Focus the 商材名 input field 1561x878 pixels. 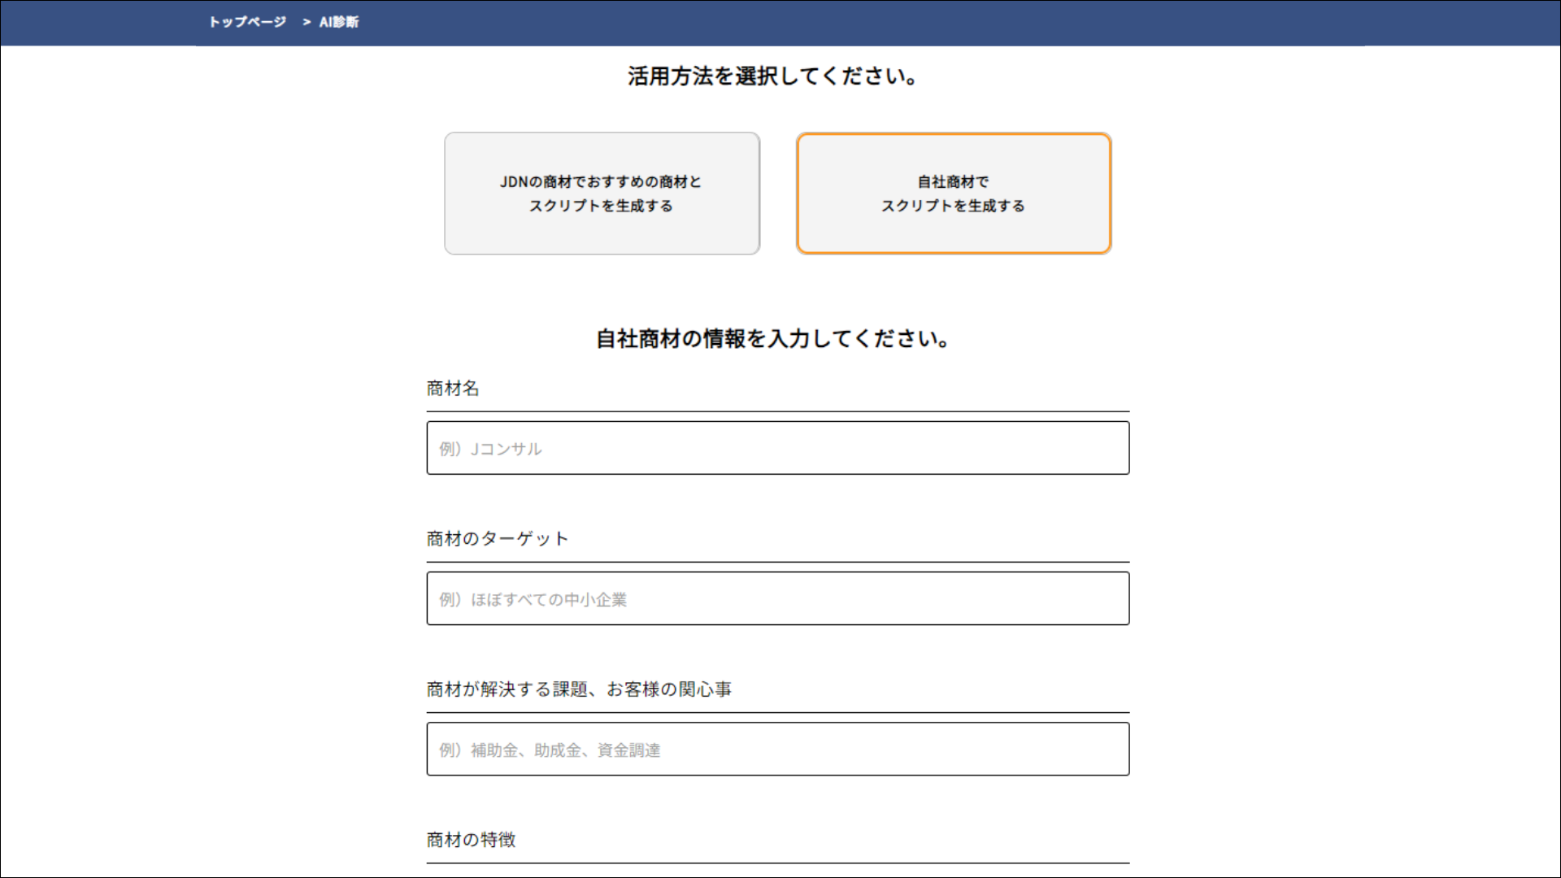click(x=777, y=448)
